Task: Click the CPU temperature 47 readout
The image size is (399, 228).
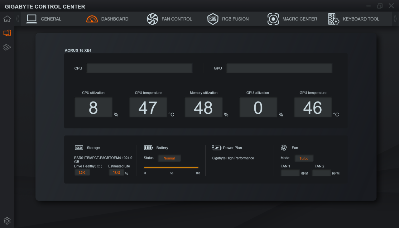Action: [x=148, y=107]
